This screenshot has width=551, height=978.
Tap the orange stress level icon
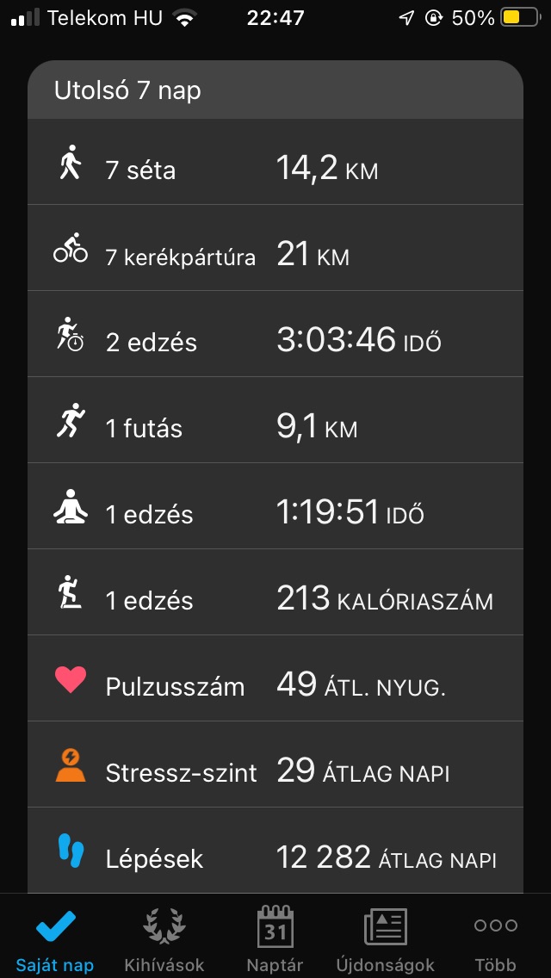pos(71,764)
